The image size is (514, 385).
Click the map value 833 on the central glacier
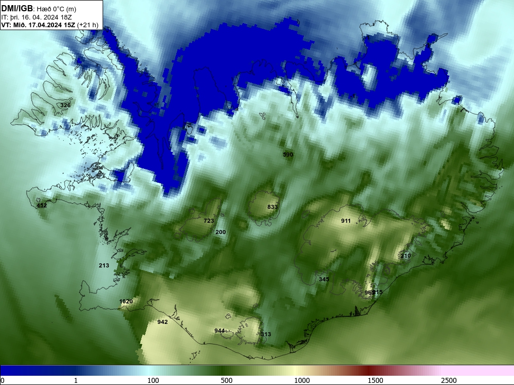(x=272, y=207)
